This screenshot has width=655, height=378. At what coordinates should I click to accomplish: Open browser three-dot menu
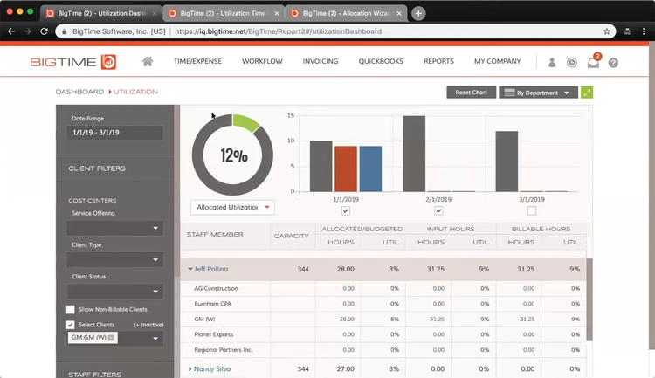click(x=644, y=31)
